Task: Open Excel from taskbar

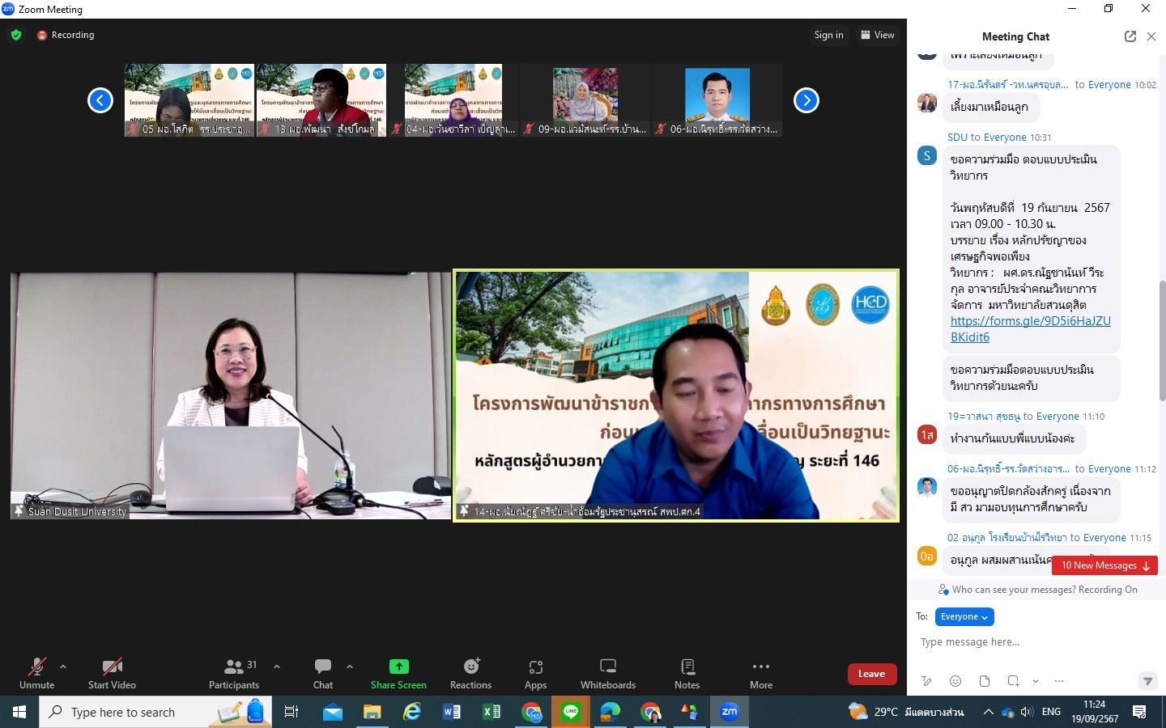Action: click(x=492, y=712)
